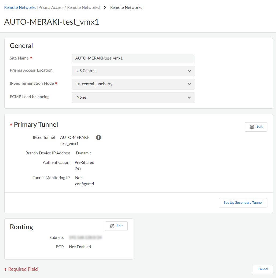Viewport: 276px width, 278px height.
Task: Go back via Remote Networks breadcrumb link
Action: tap(20, 8)
